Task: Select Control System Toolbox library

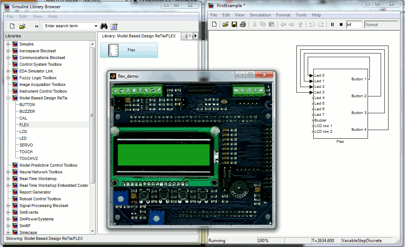Action: click(x=40, y=64)
